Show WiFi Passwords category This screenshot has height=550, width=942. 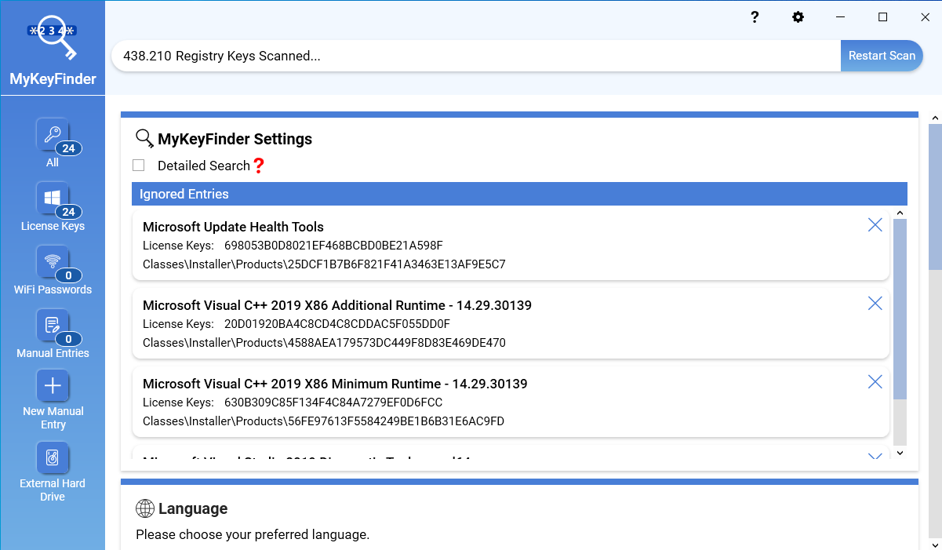[x=53, y=270]
